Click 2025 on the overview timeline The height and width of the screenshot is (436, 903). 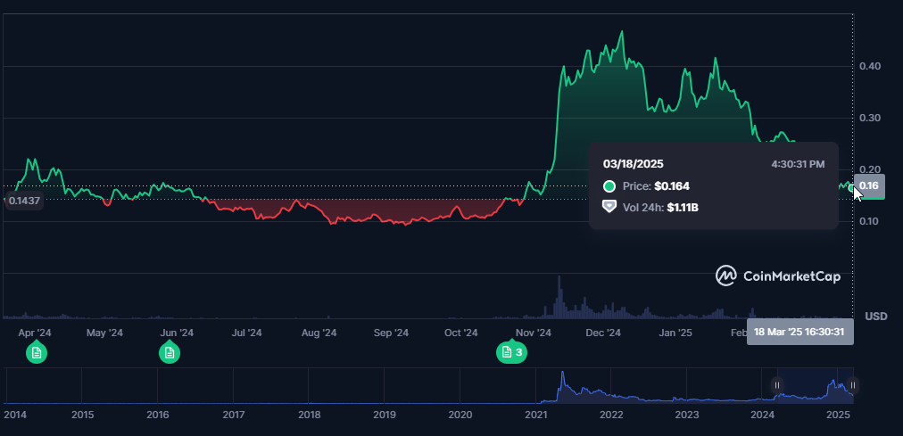pyautogui.click(x=838, y=415)
